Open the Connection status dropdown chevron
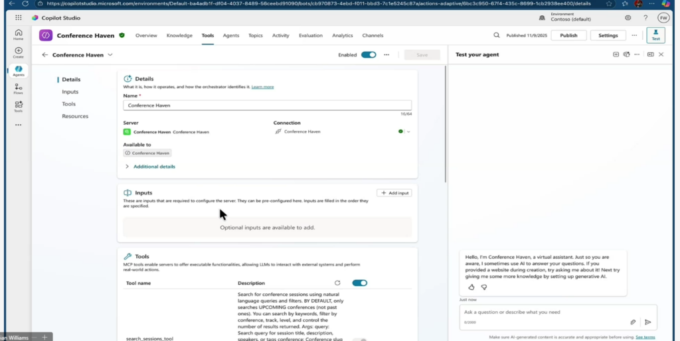680x341 pixels. pos(408,131)
